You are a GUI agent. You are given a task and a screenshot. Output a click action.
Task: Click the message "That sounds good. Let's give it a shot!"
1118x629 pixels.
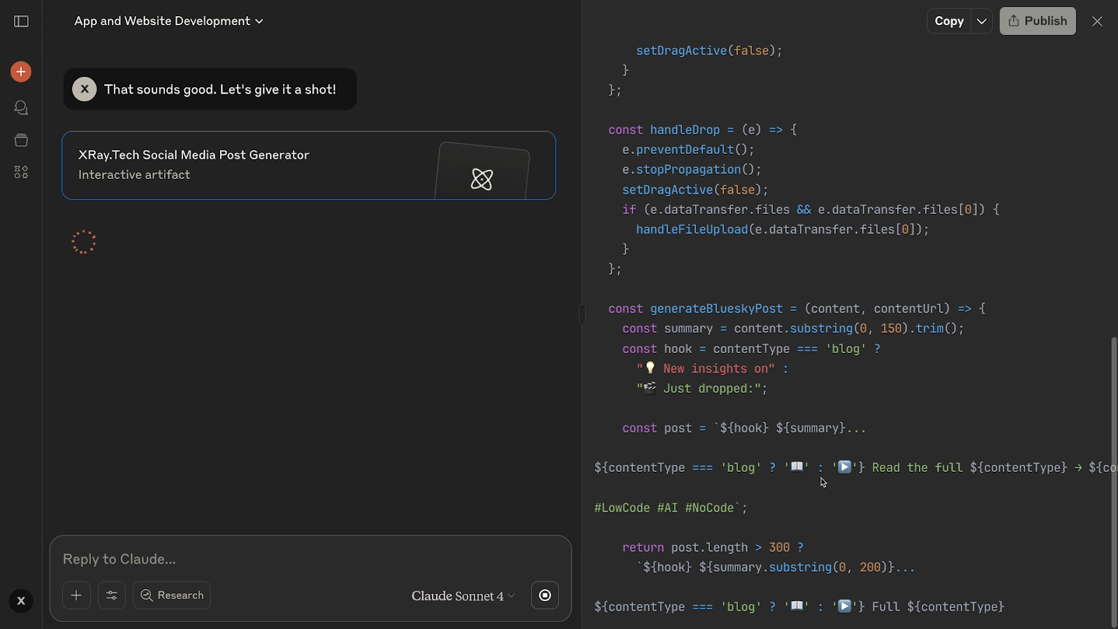[220, 89]
